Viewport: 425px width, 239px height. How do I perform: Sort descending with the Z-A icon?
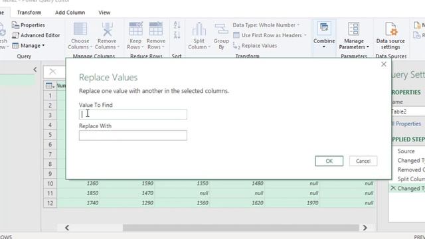pos(177,35)
